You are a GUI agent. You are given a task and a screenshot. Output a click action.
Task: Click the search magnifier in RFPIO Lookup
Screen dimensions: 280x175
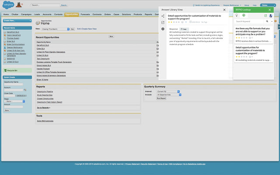(x=266, y=21)
